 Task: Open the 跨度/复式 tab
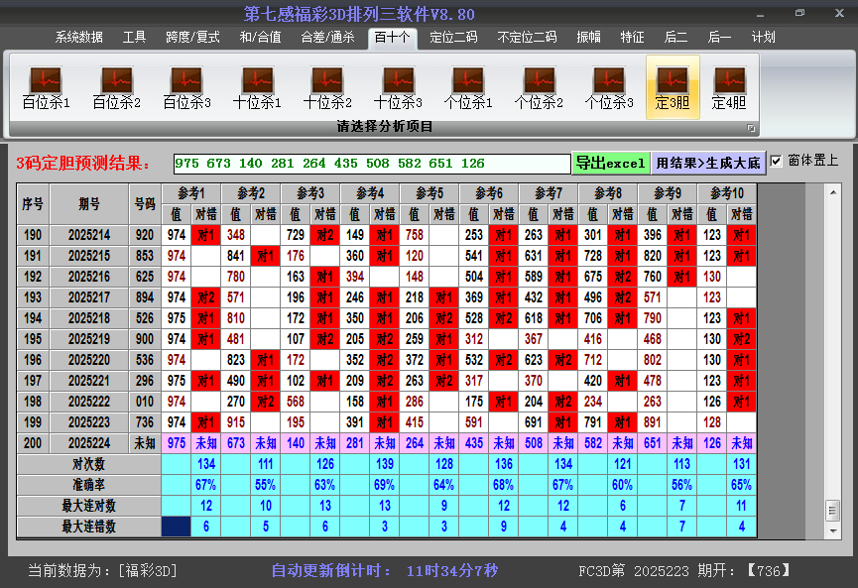click(192, 38)
